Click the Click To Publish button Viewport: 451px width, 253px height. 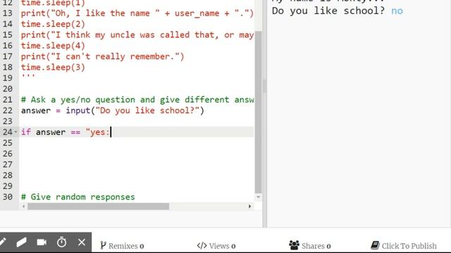click(404, 245)
